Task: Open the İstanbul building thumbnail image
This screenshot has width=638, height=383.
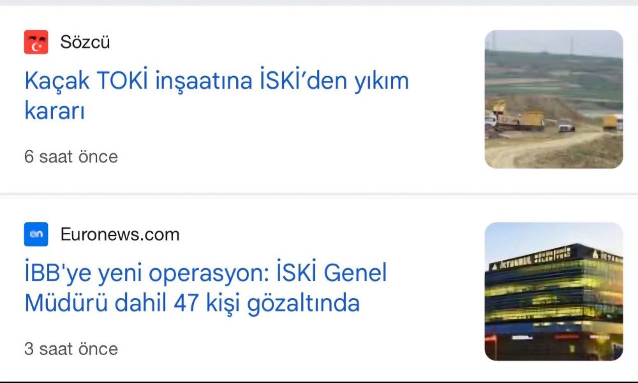Action: 554,292
